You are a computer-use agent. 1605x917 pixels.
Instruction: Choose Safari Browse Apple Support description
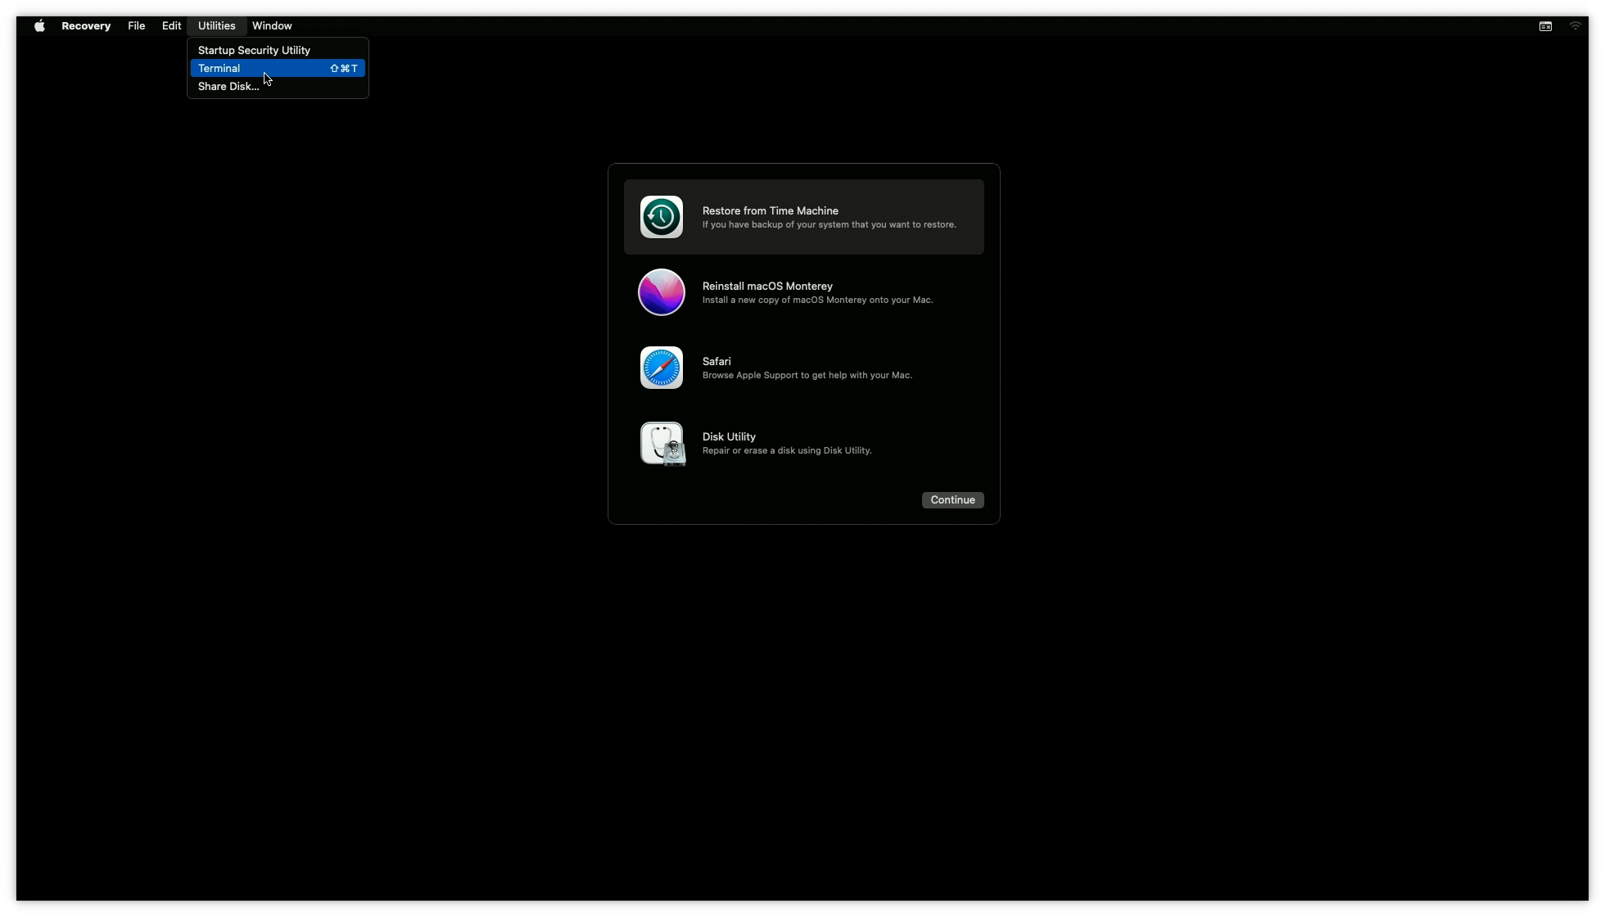point(807,376)
